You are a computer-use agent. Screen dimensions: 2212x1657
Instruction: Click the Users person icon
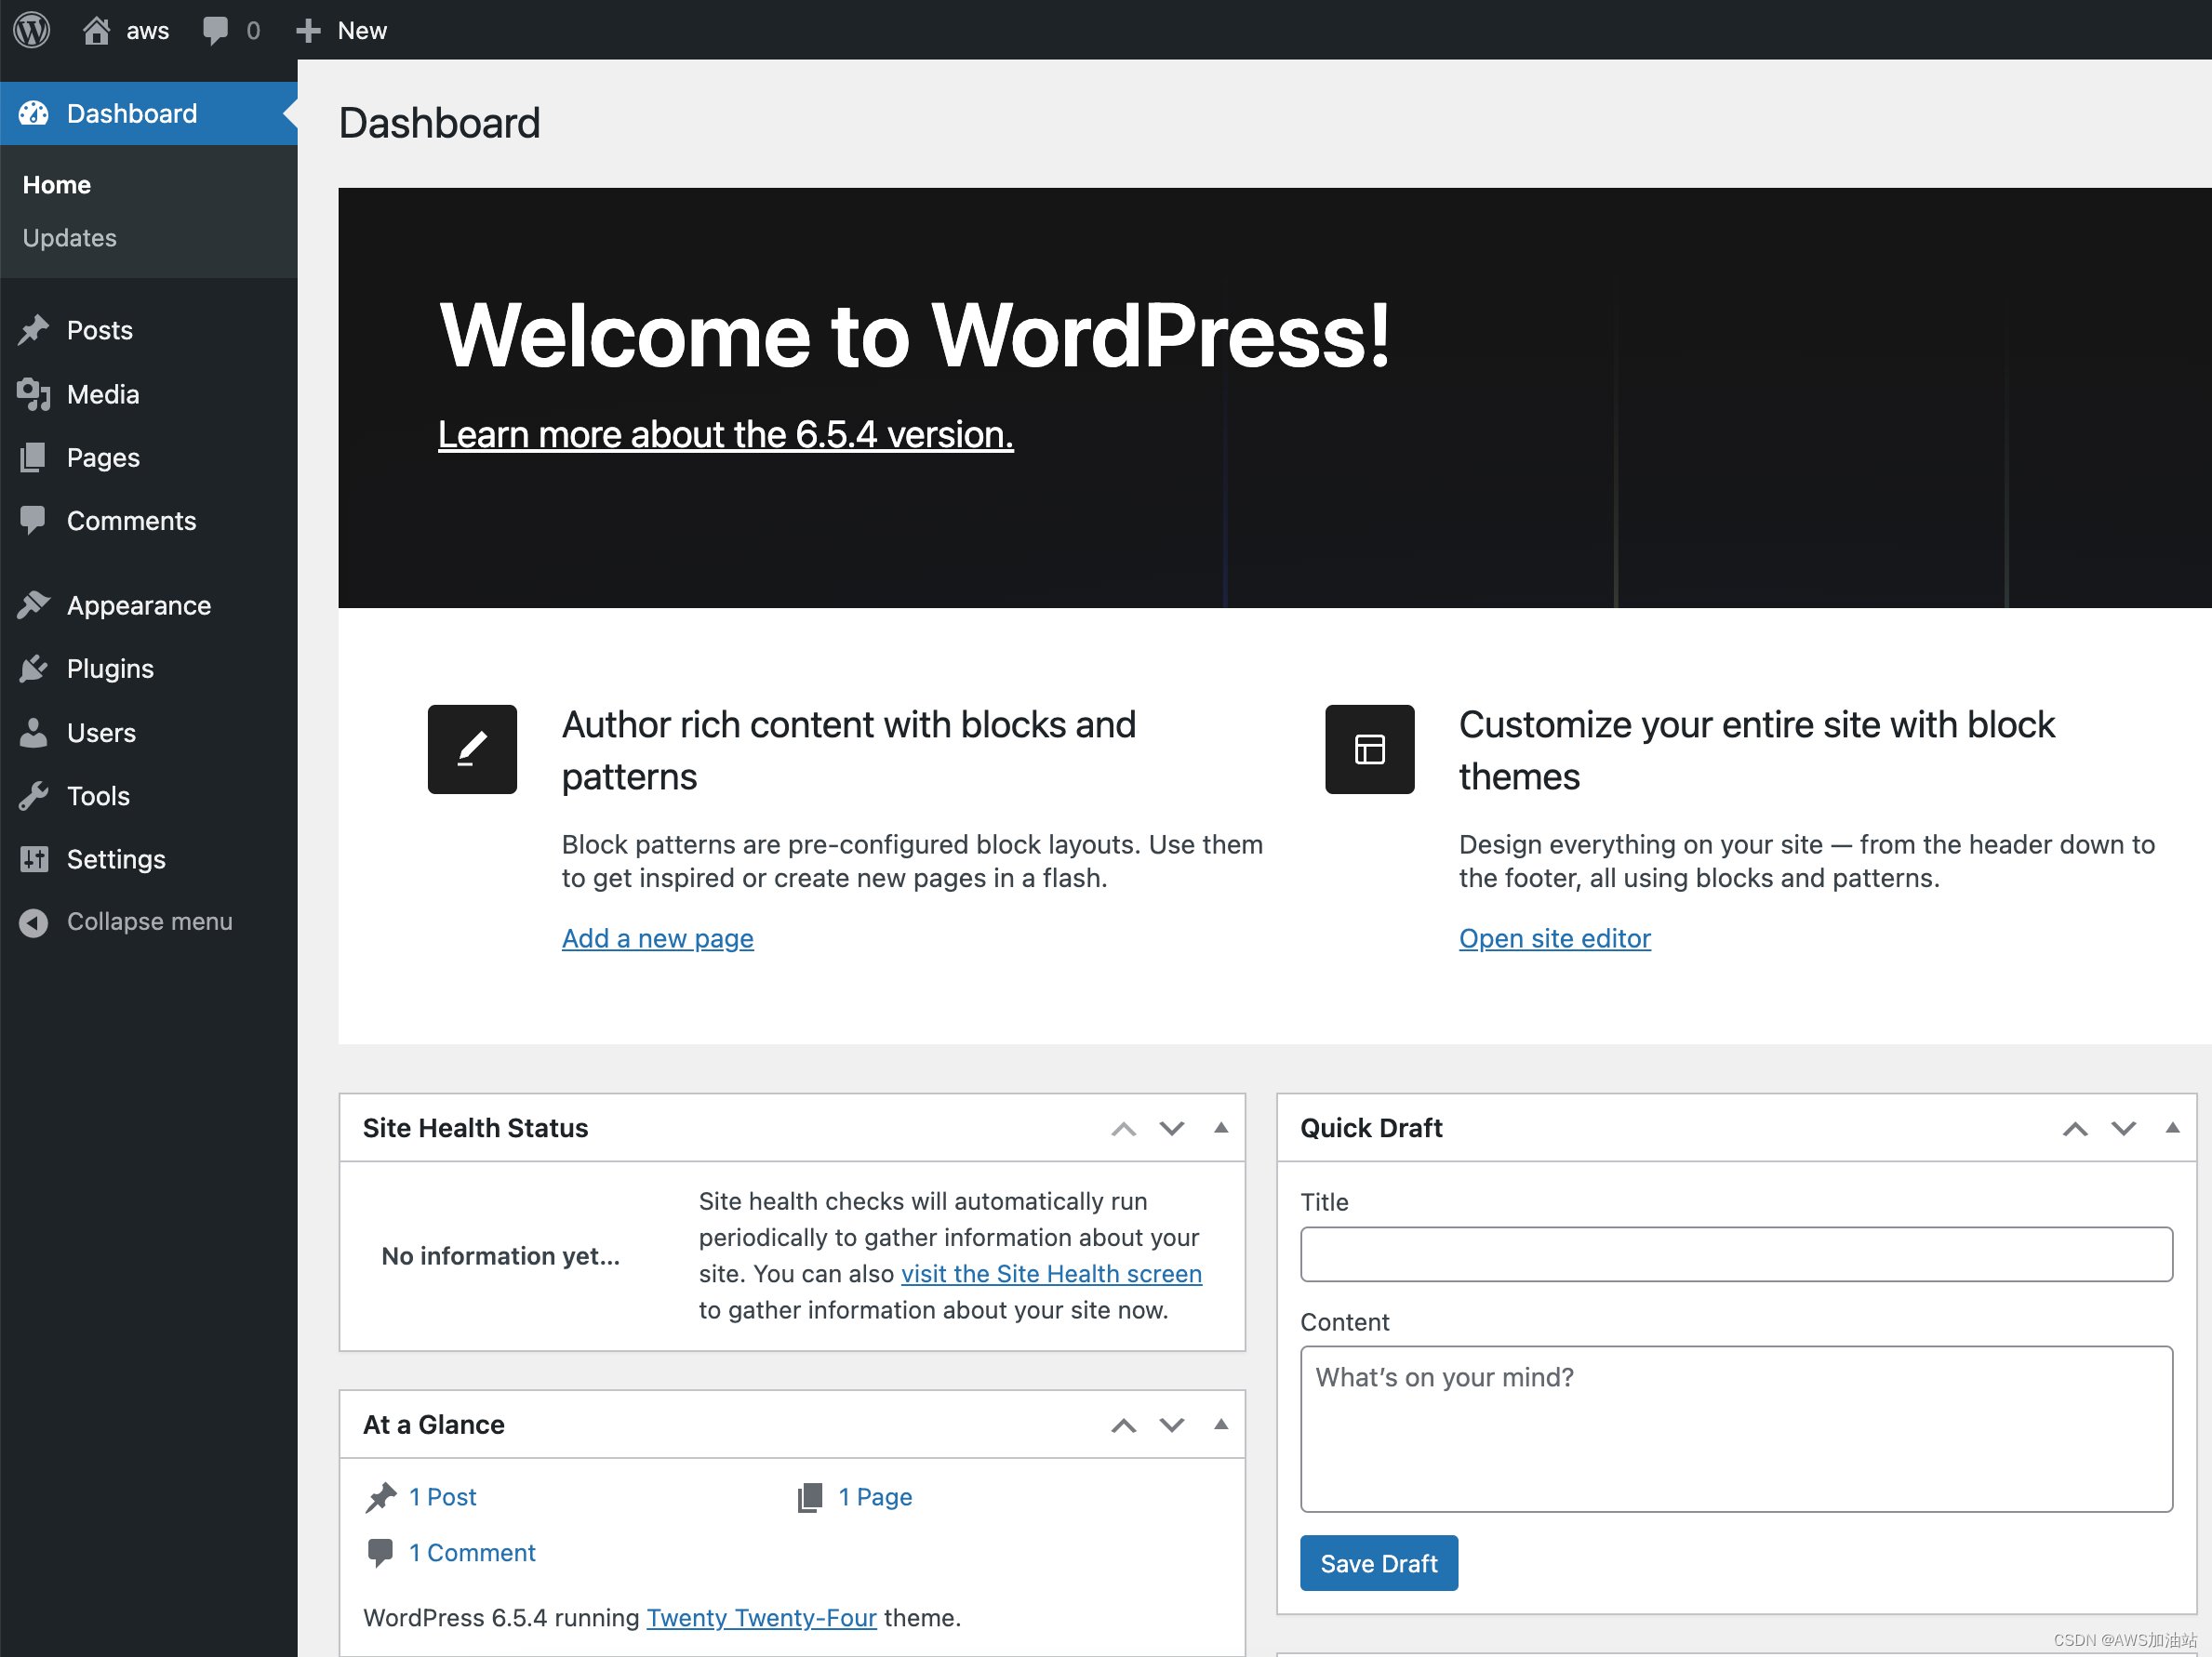(34, 733)
